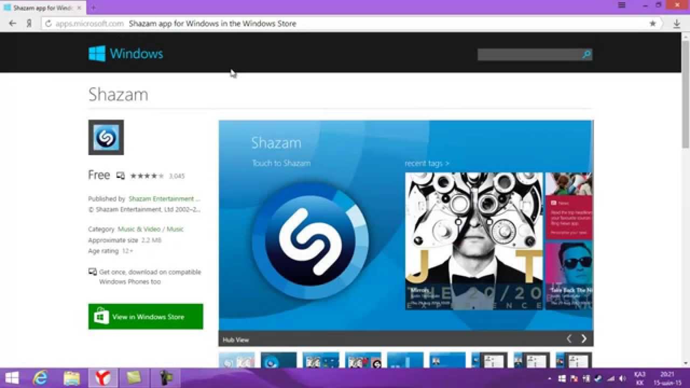Click the Action Center flag tray icon
The image size is (690, 388).
coord(574,379)
